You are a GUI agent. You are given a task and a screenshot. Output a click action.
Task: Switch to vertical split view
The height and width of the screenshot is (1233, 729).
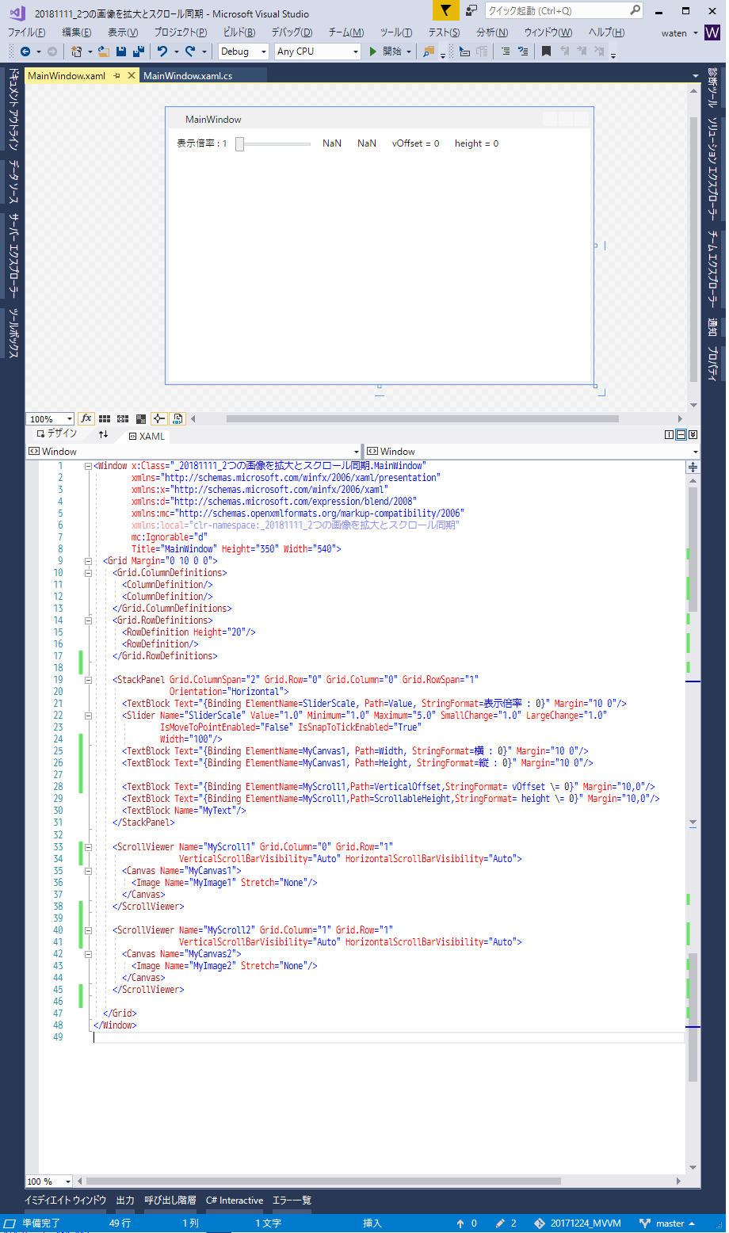click(x=669, y=434)
